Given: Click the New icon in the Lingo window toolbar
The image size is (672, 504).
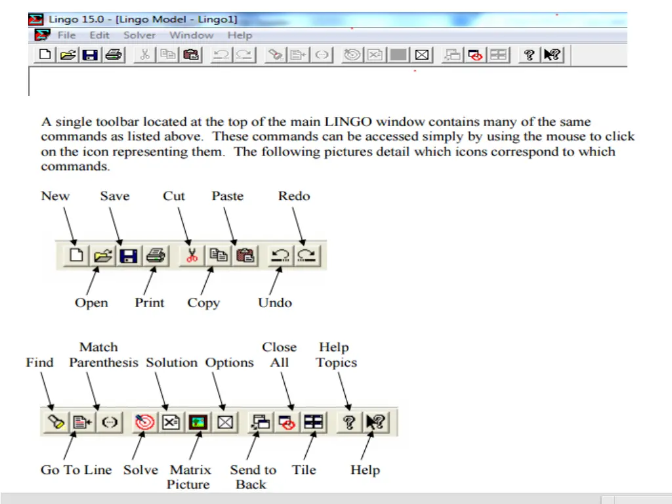Looking at the screenshot, I should [45, 55].
